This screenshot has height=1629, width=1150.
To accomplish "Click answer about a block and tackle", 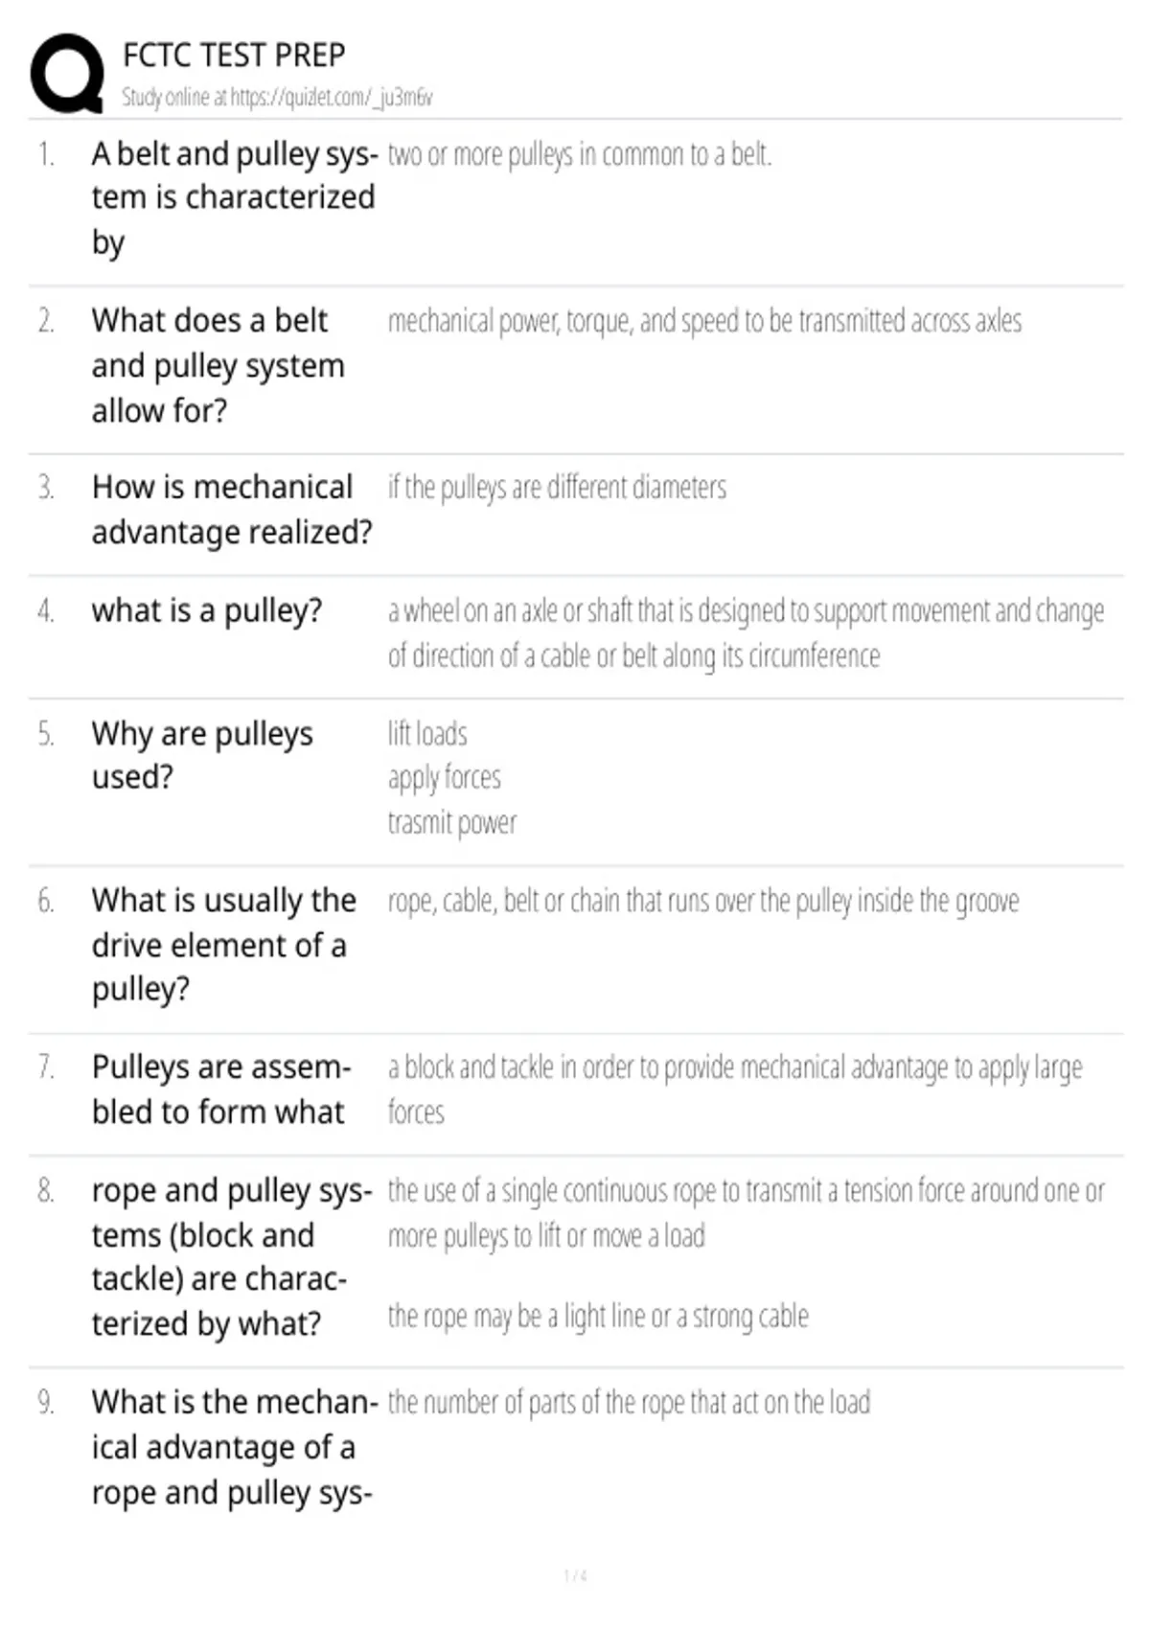I will [735, 1090].
